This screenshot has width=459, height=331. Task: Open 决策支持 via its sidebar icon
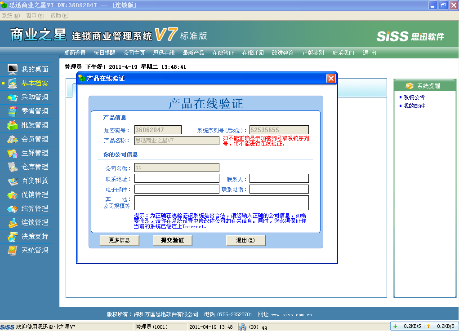(13, 236)
